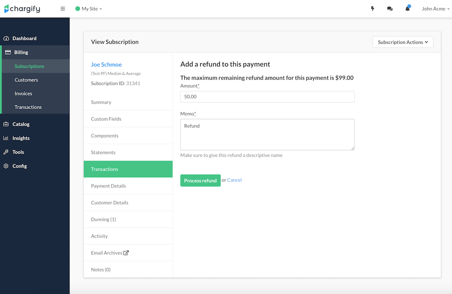
Task: Open the chat messages icon
Action: point(390,8)
